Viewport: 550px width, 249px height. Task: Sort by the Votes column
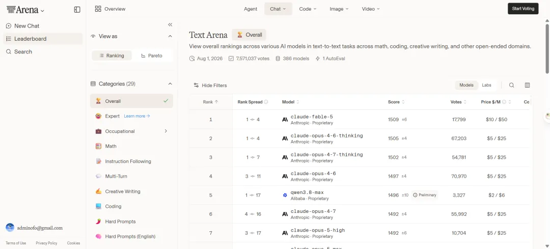pyautogui.click(x=458, y=102)
